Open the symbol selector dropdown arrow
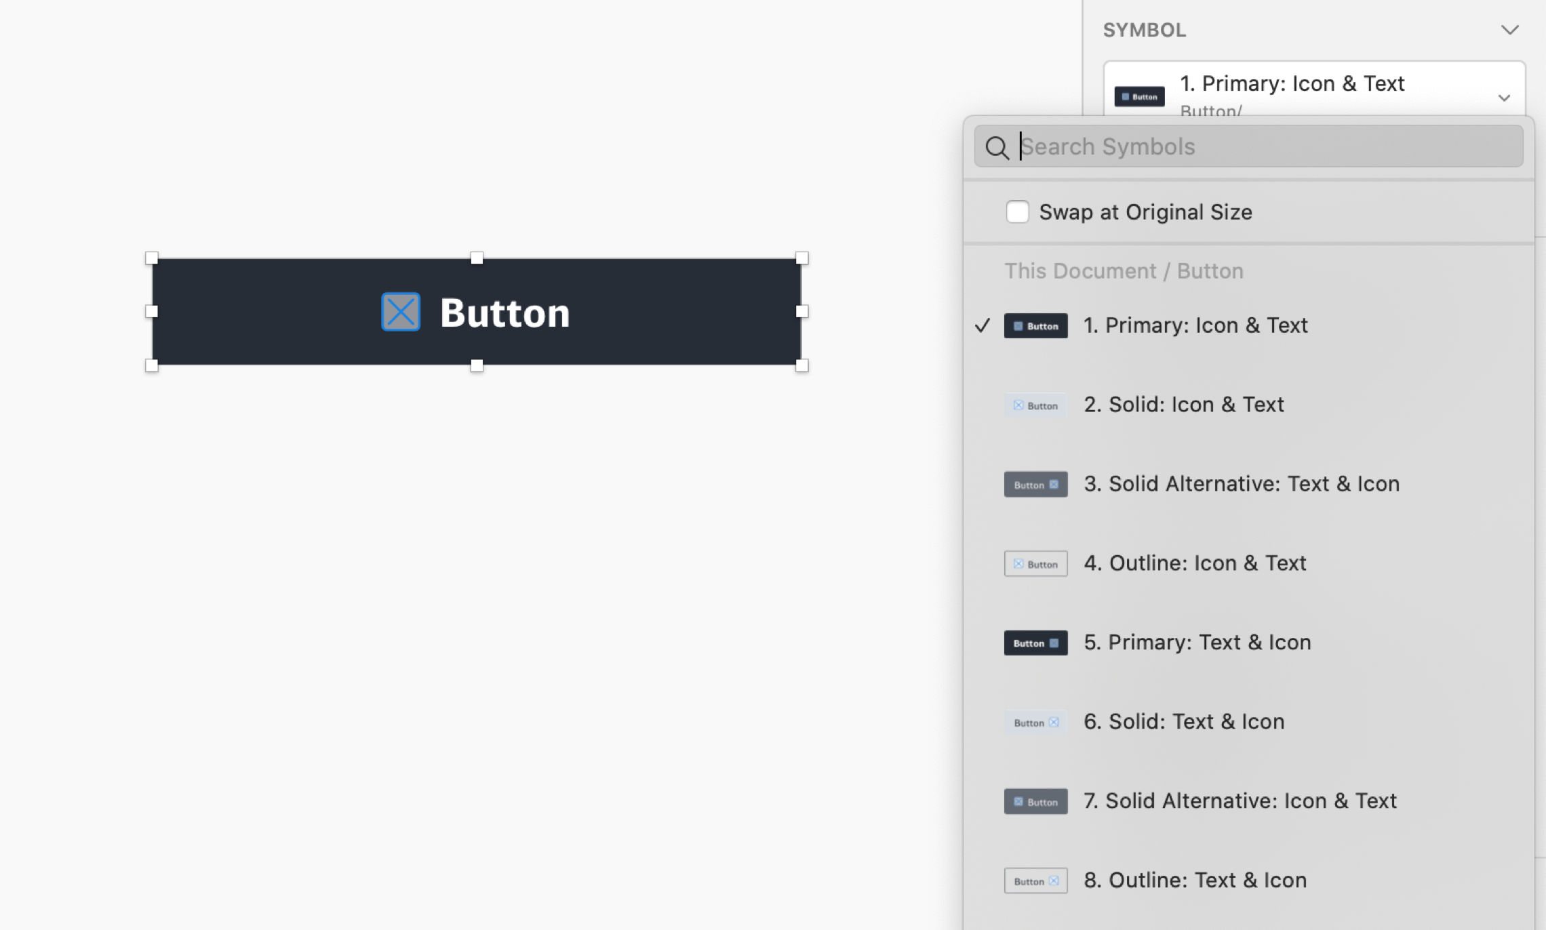The height and width of the screenshot is (930, 1546). 1504,98
